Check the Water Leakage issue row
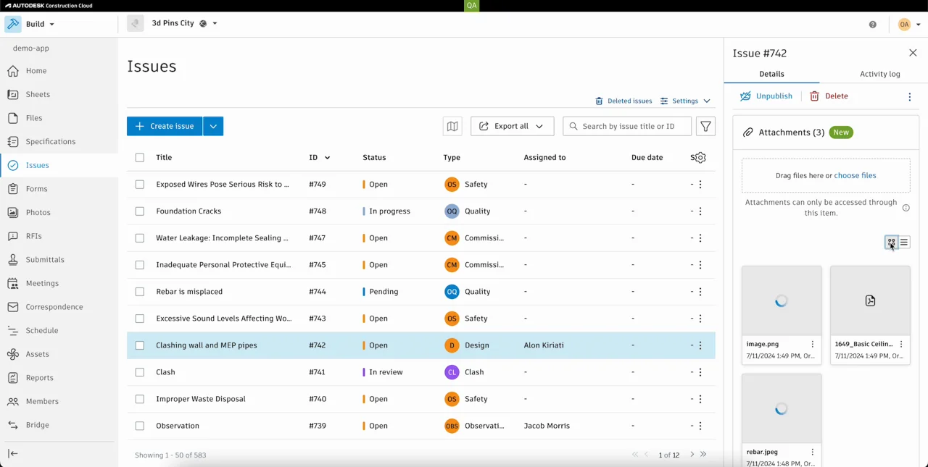Screen dimensions: 928x467 (x=140, y=238)
